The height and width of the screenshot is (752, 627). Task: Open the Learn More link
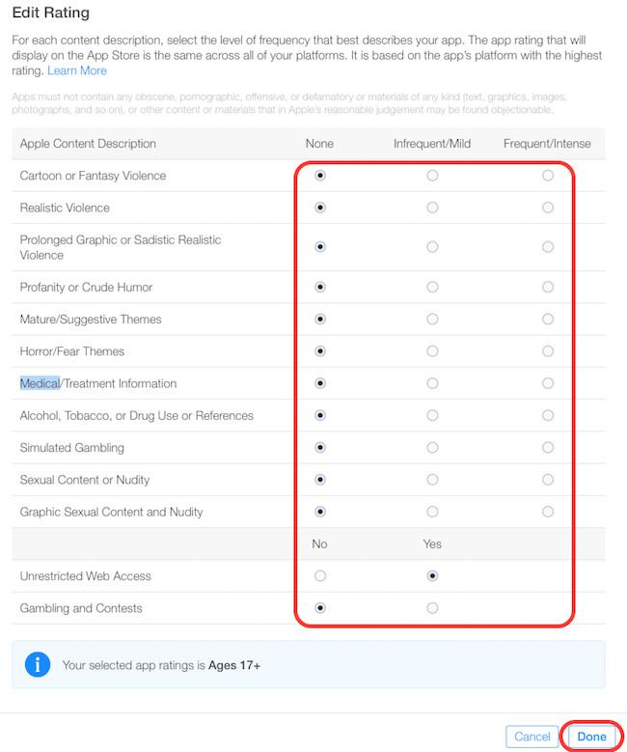coord(77,70)
